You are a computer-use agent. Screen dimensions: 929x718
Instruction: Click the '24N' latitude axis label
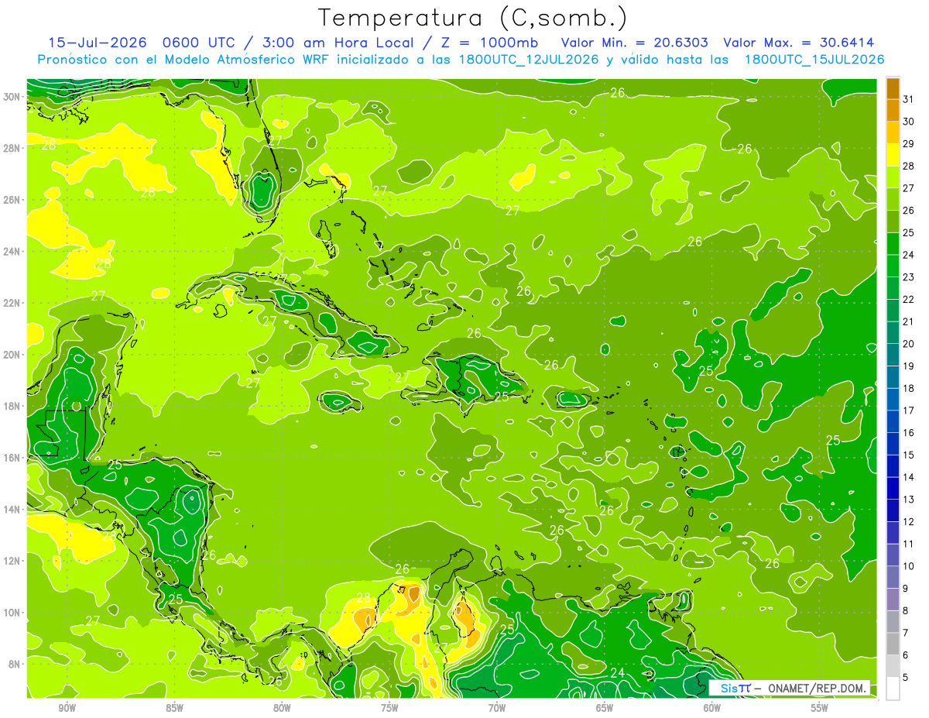pyautogui.click(x=13, y=252)
